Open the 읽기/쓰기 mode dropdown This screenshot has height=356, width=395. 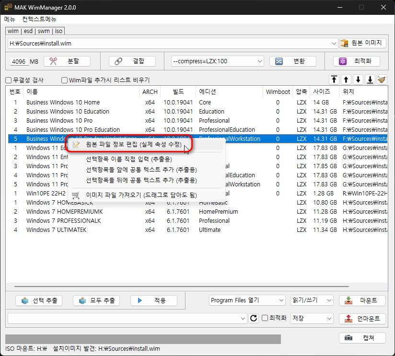click(x=312, y=300)
